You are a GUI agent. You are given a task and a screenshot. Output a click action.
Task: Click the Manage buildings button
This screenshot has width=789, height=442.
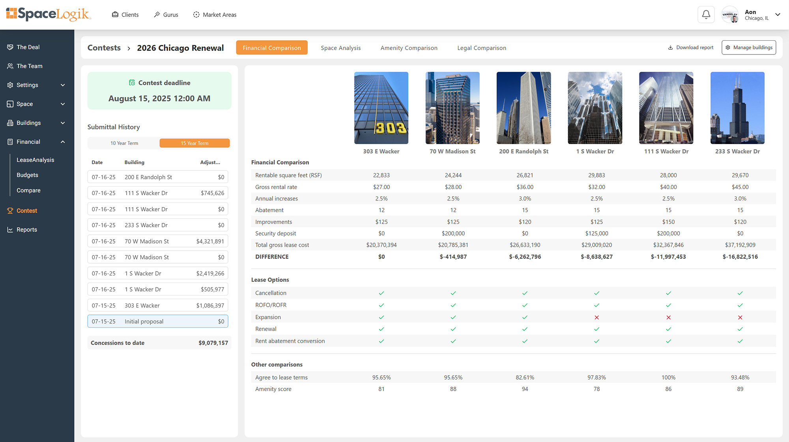click(748, 47)
